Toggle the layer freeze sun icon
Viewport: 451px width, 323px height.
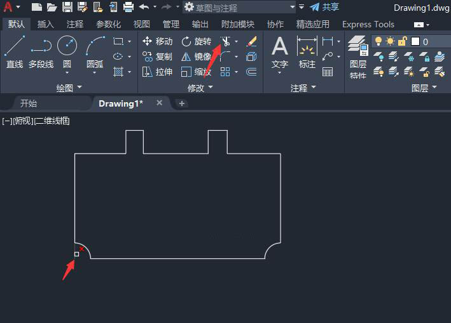[x=390, y=41]
